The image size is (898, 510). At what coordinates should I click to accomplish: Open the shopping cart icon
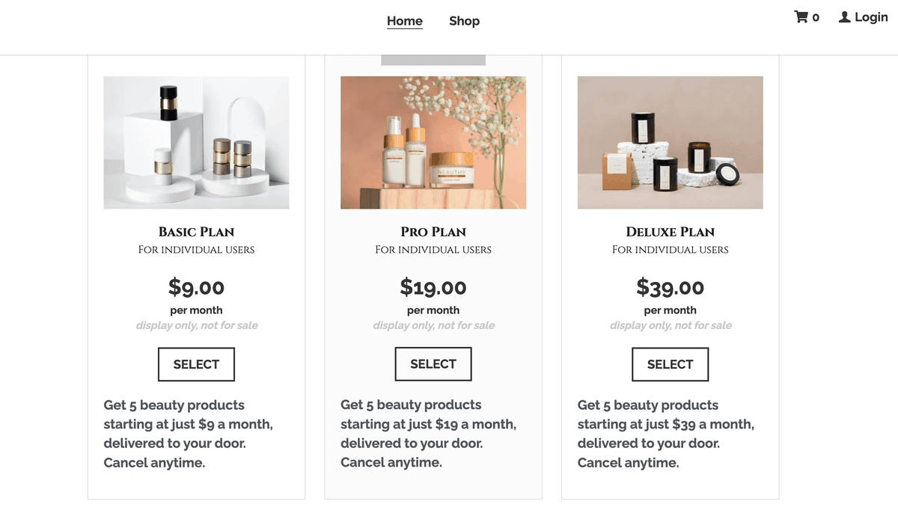tap(801, 17)
